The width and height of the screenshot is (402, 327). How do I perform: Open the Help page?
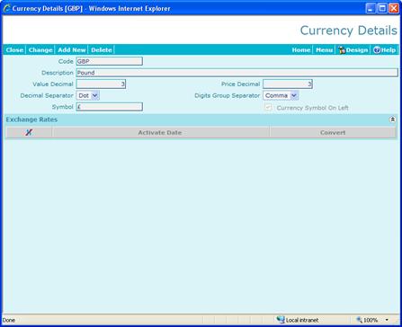point(385,50)
